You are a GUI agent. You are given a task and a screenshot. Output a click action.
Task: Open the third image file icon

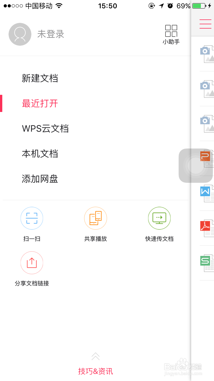pos(207,124)
